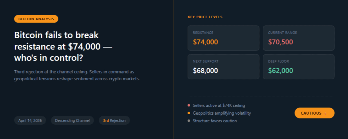The height and width of the screenshot is (139, 348).
Task: Select the Descending Channel tag
Action: tap(72, 121)
